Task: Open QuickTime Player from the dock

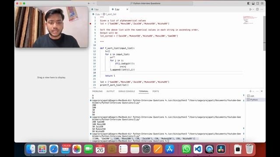Action: tap(210, 149)
